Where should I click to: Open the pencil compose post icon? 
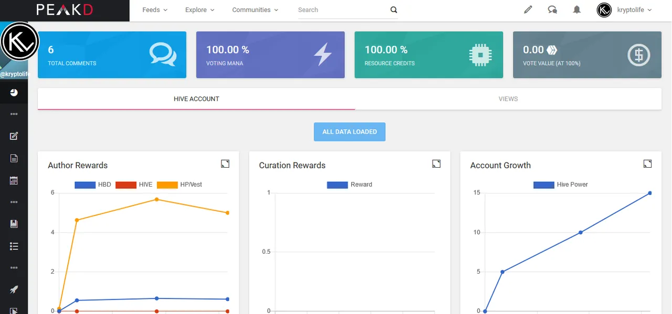[x=528, y=9]
